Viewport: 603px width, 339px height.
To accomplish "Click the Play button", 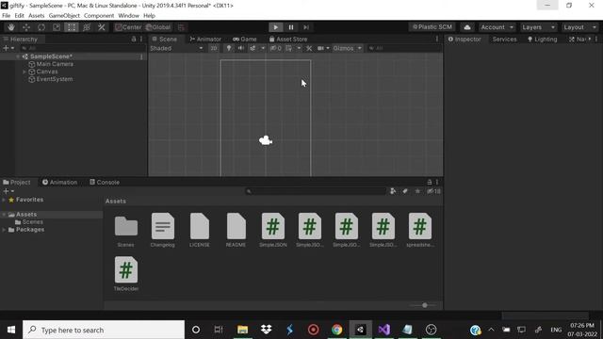I will tap(276, 27).
